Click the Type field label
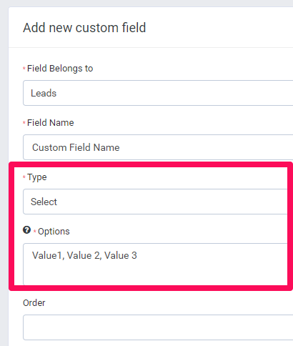The width and height of the screenshot is (293, 346). coord(37,177)
